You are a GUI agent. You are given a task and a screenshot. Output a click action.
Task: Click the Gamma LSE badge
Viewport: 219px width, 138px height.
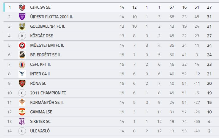pos(22,112)
